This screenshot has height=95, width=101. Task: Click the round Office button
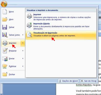(x=4, y=4)
